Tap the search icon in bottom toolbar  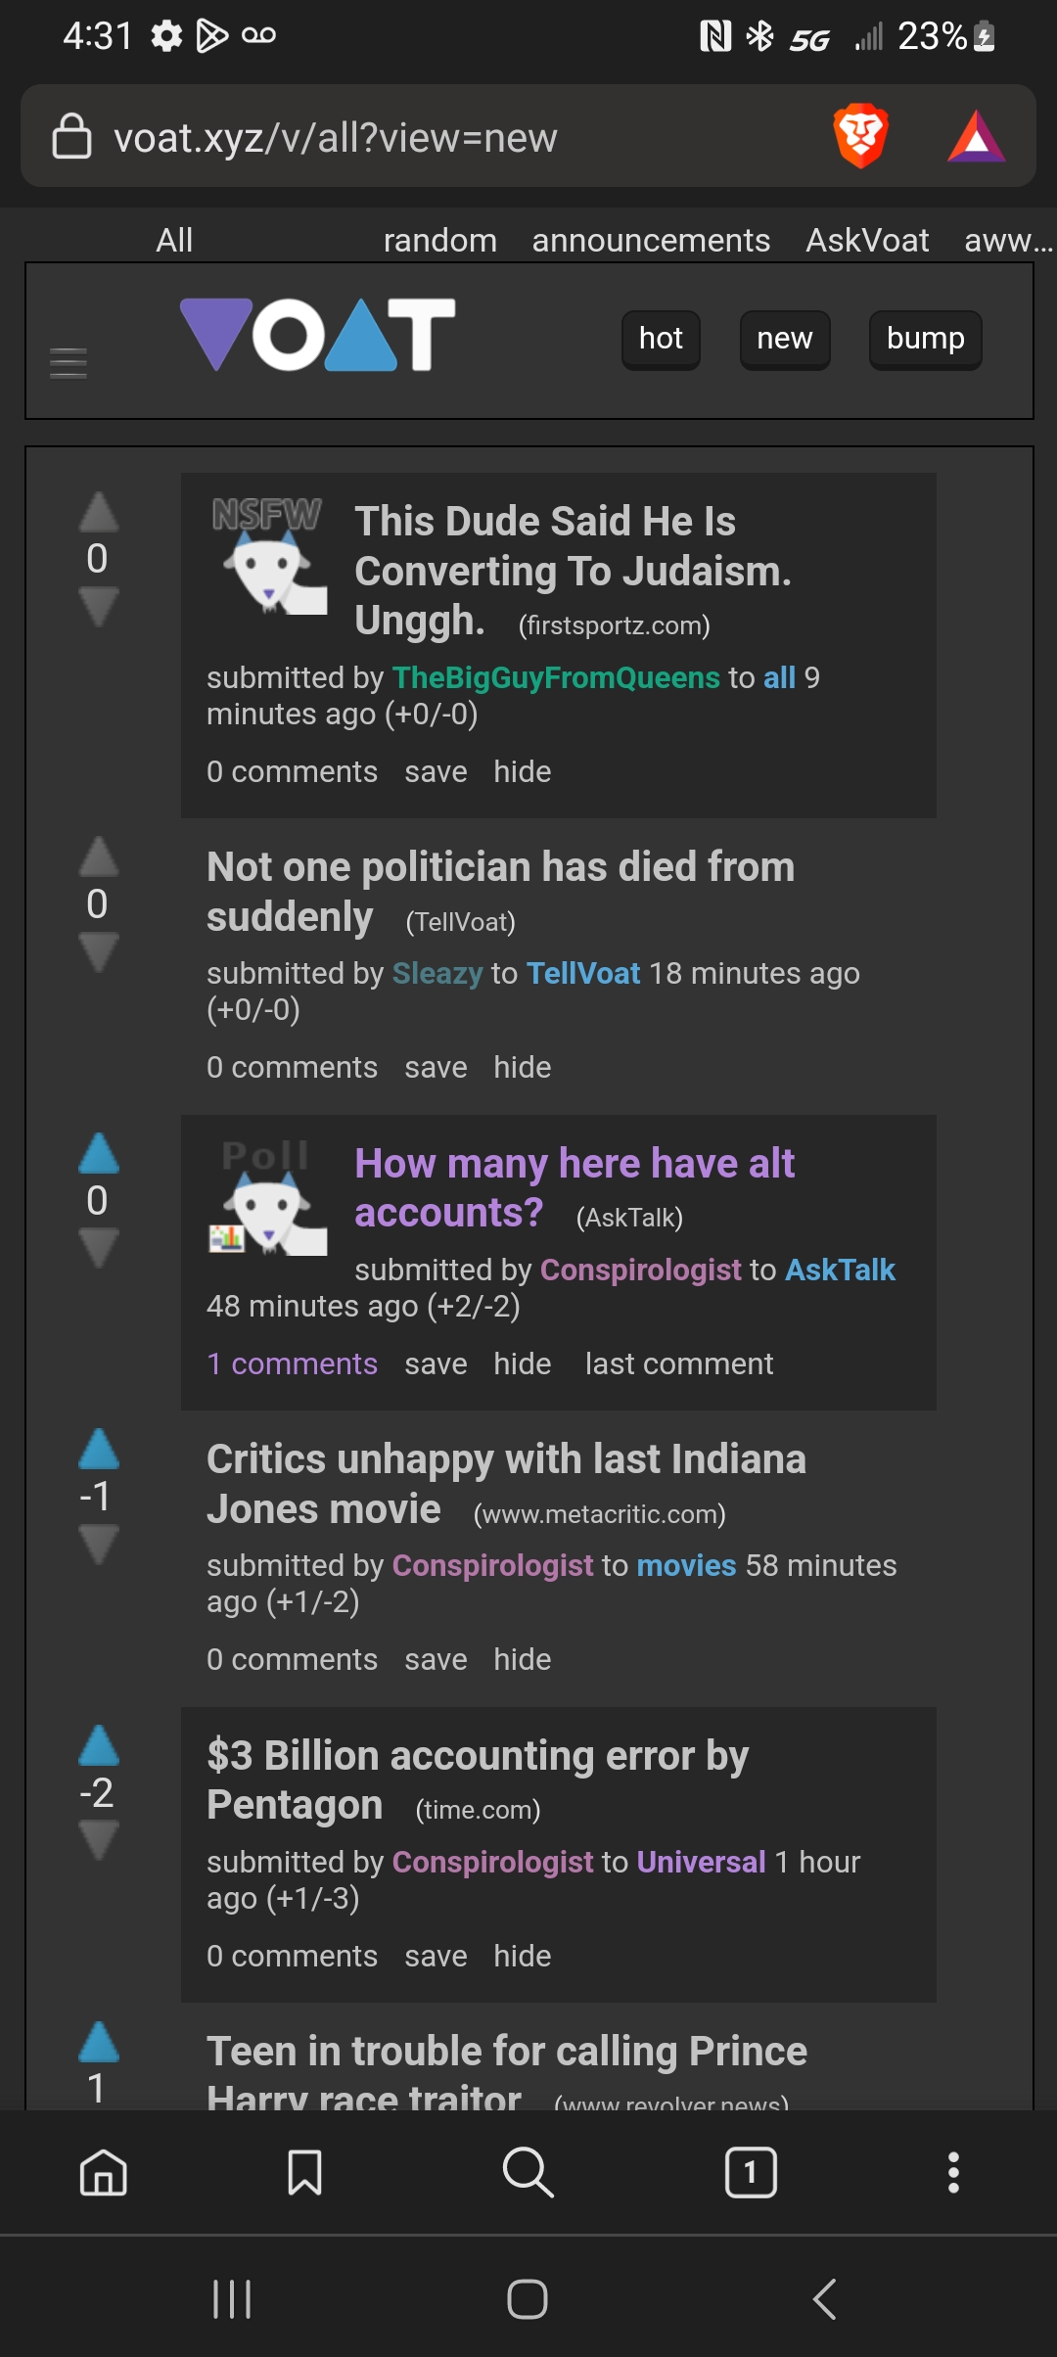pyautogui.click(x=528, y=2172)
